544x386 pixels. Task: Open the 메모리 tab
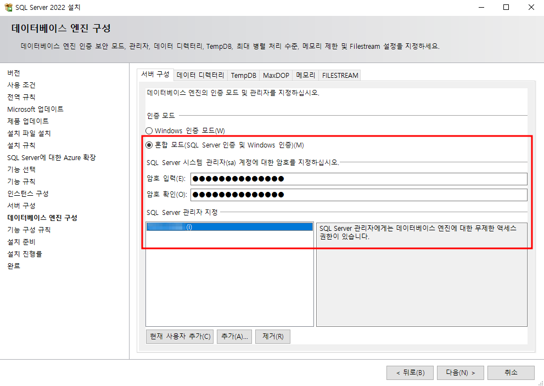(x=306, y=75)
